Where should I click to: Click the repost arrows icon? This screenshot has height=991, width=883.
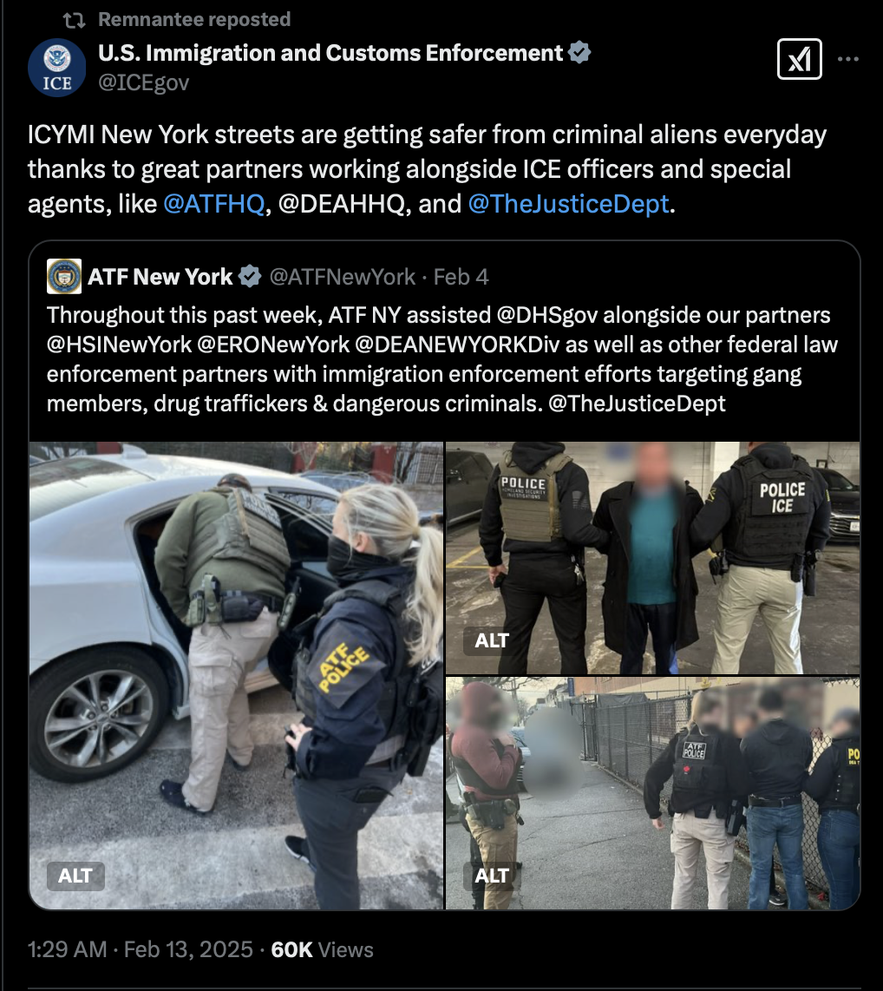[75, 20]
